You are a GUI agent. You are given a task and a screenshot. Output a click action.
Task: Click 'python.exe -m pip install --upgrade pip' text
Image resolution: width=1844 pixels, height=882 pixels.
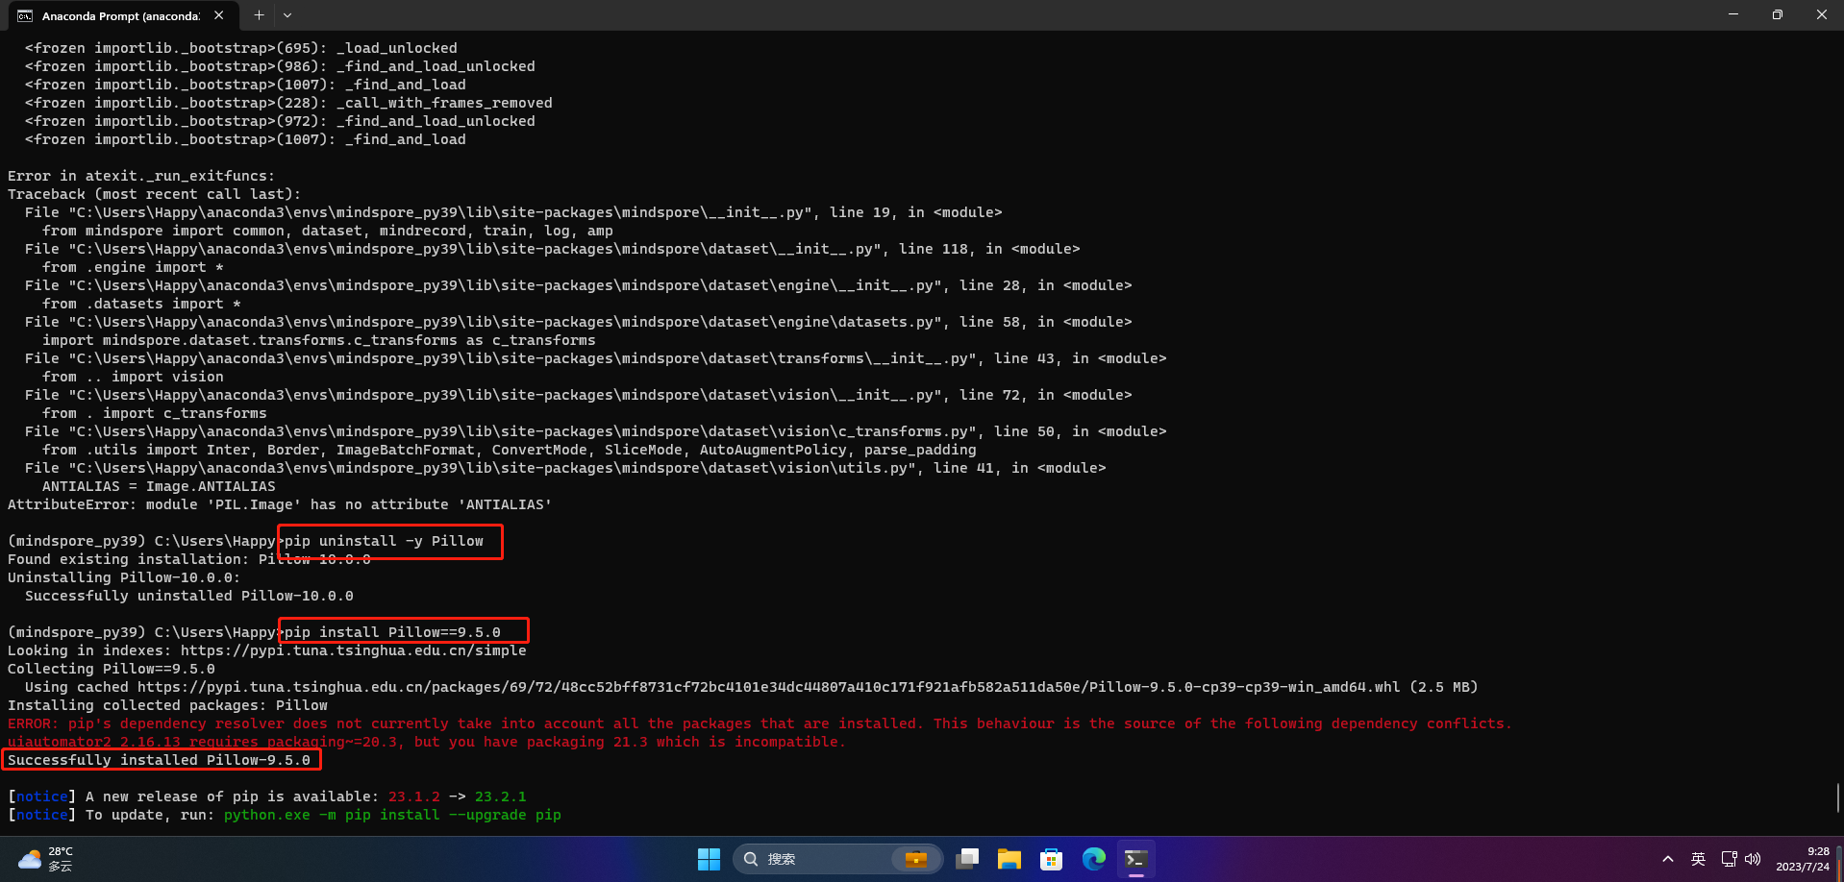(x=392, y=815)
